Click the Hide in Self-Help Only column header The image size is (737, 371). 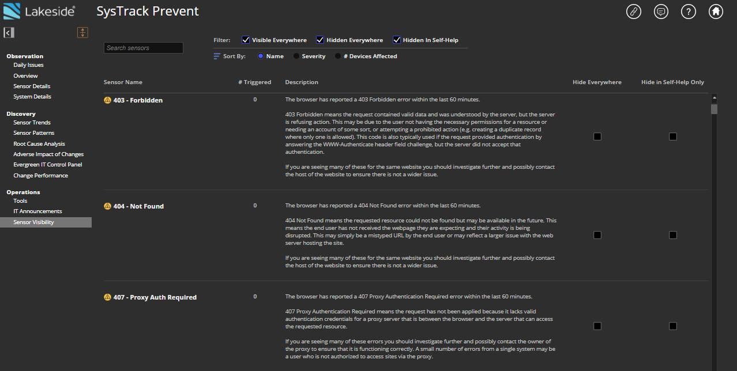672,82
